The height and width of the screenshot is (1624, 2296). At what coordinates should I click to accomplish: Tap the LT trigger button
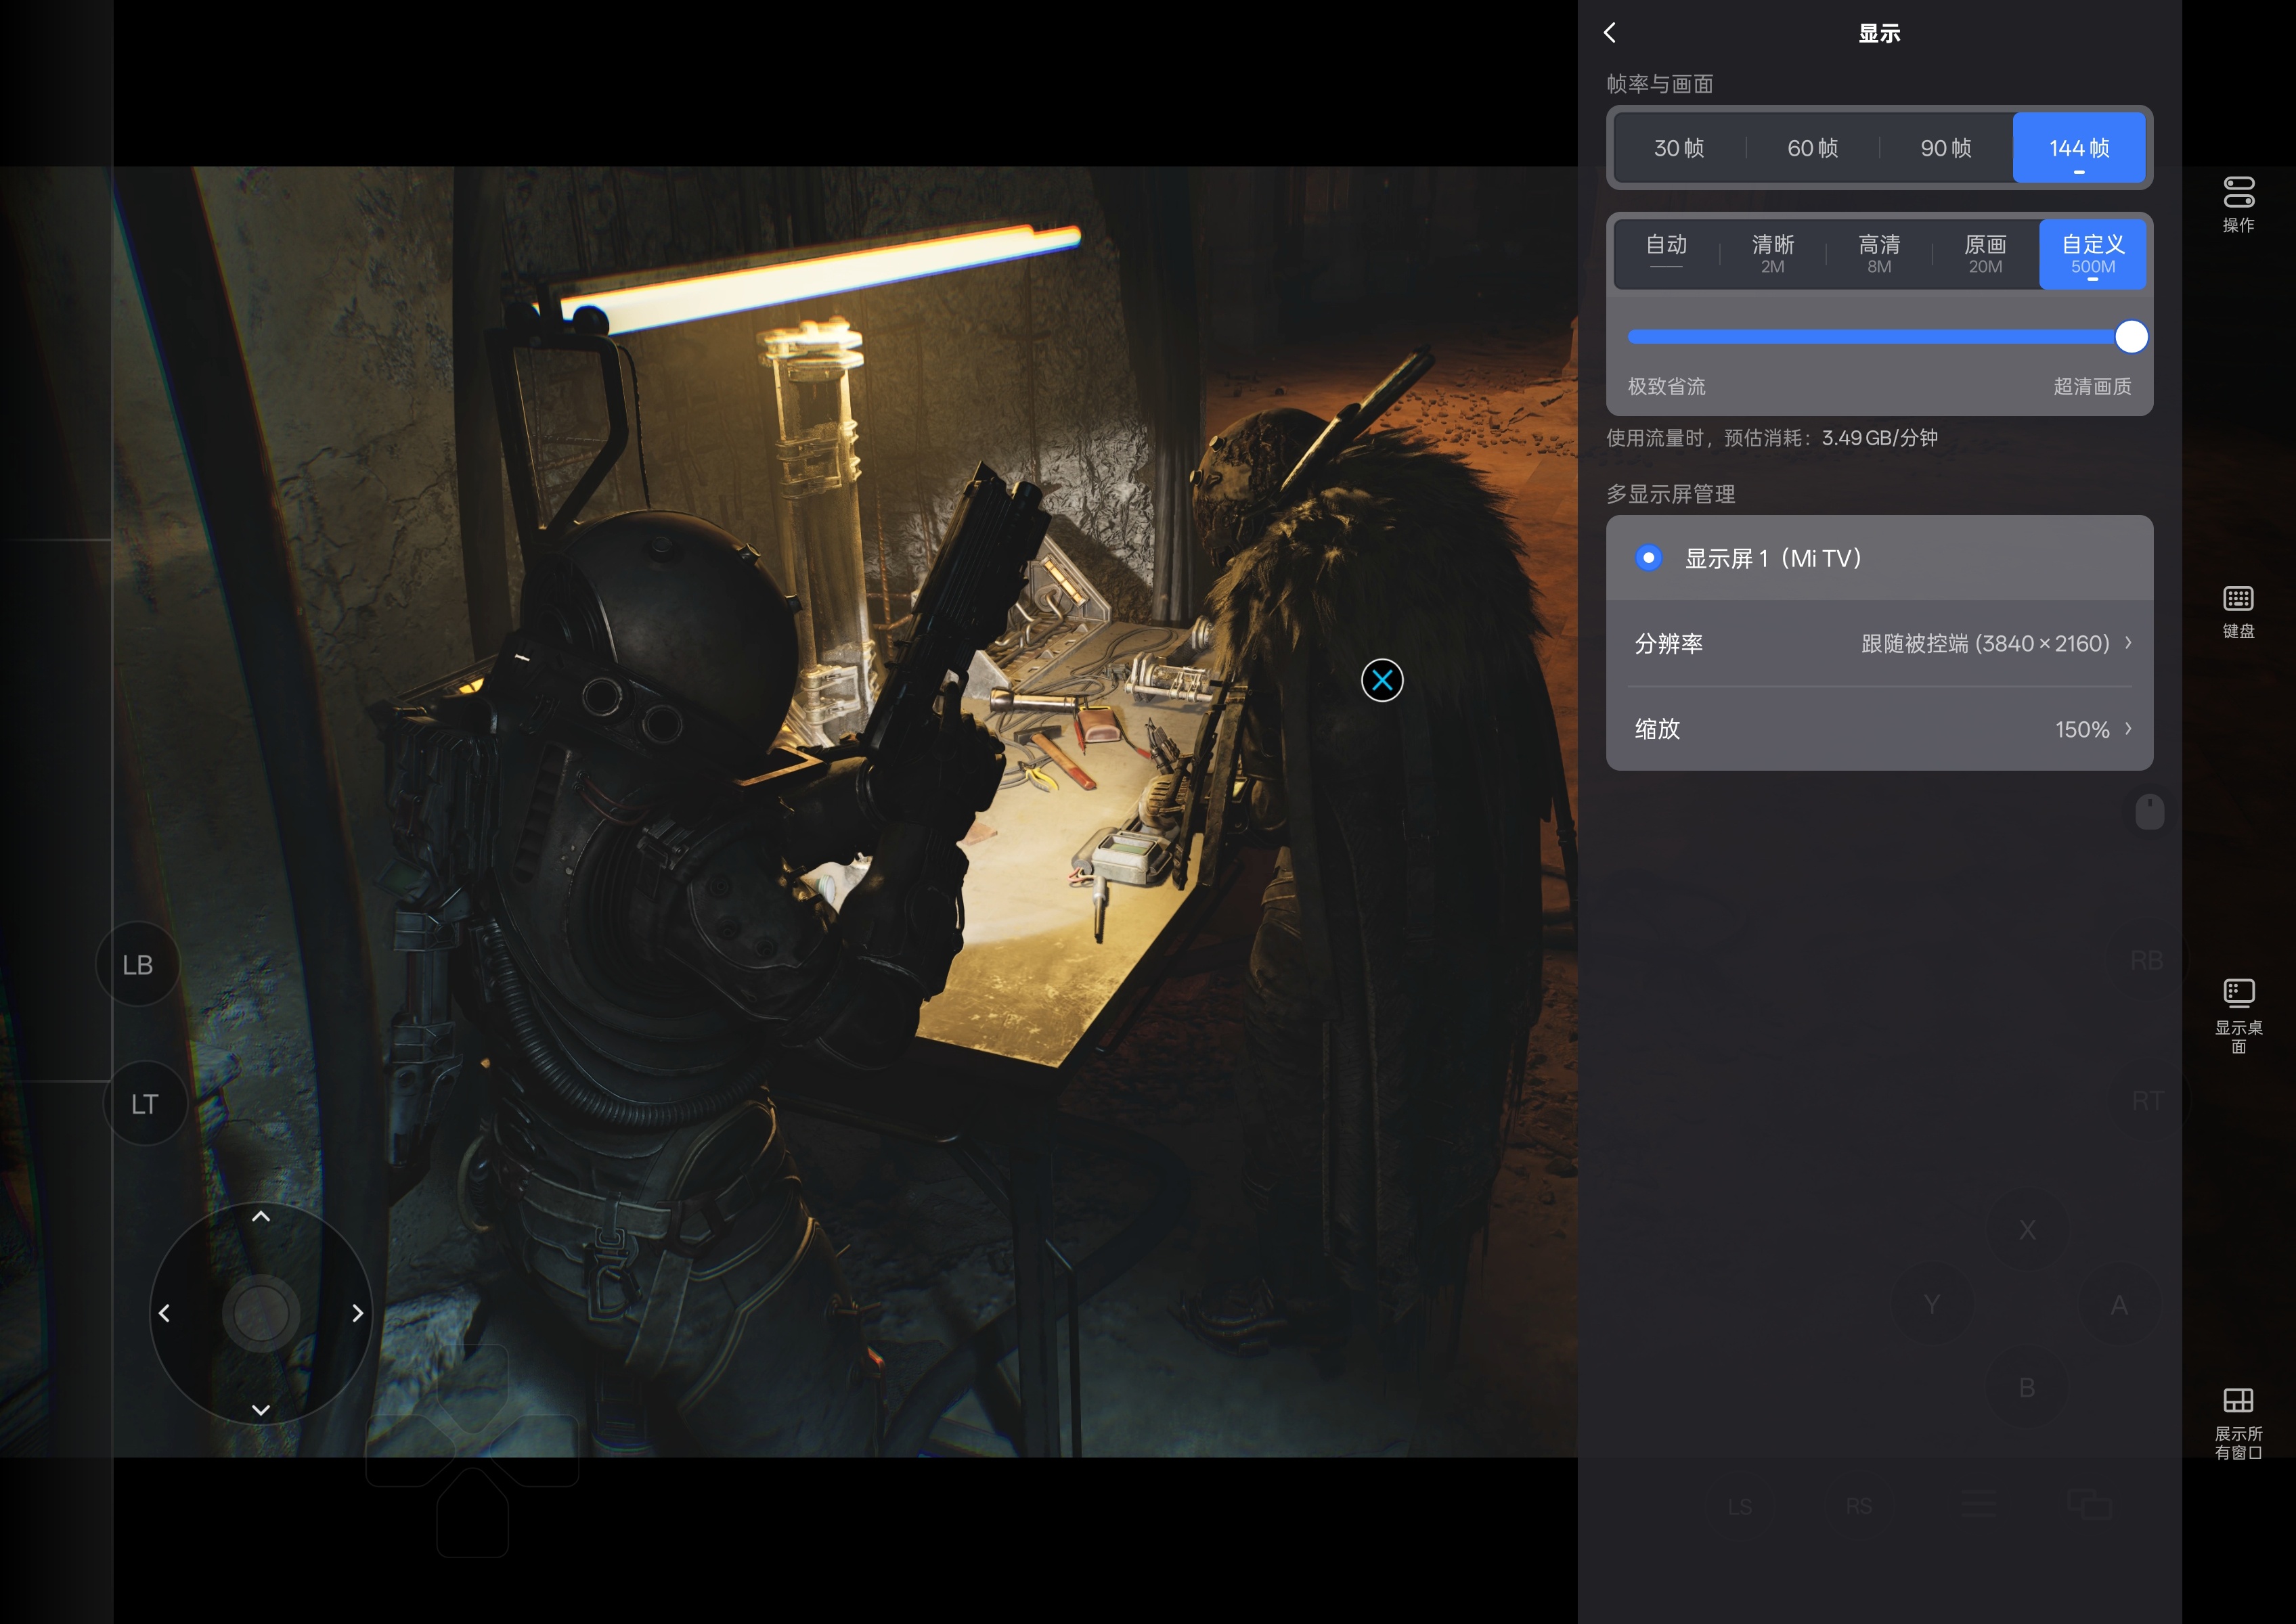pos(145,1103)
